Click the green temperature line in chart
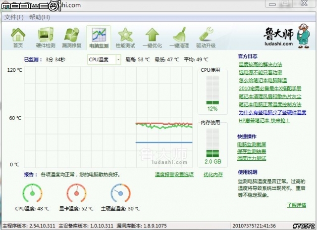Viewport: 317px width, 230px height. click(x=164, y=126)
